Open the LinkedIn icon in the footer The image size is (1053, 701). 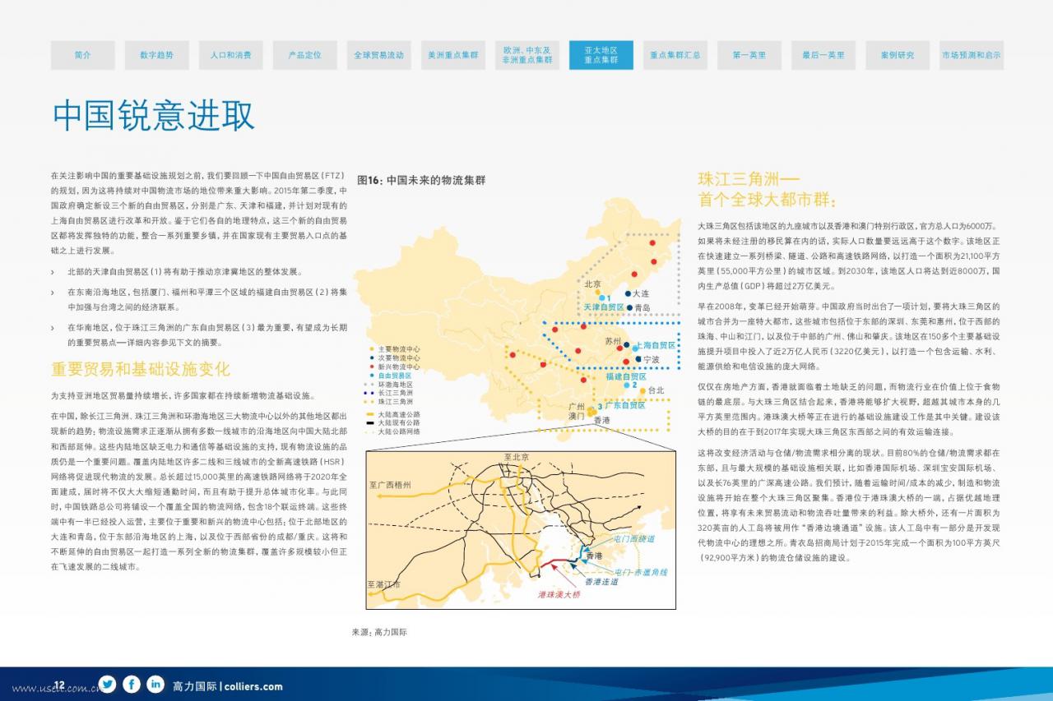tap(155, 684)
